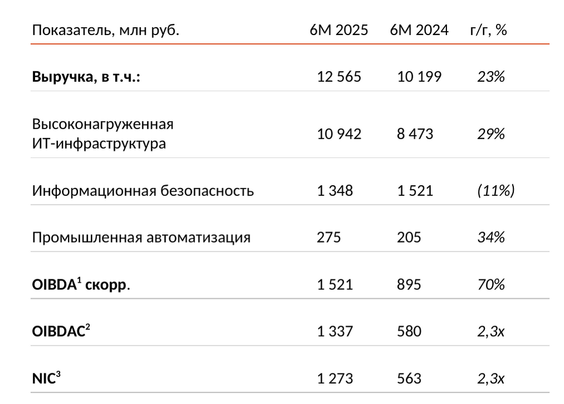This screenshot has height=404, width=564.
Task: Click the 'Показатель, млн руб.' column header
Action: click(105, 30)
